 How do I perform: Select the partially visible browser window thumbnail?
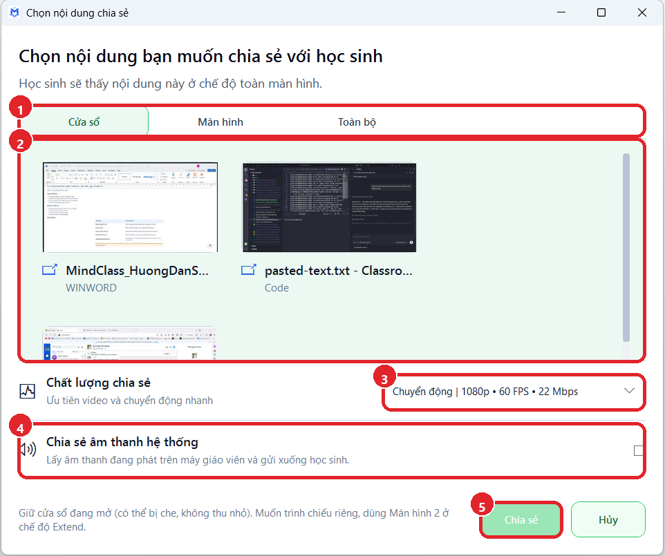pos(130,343)
